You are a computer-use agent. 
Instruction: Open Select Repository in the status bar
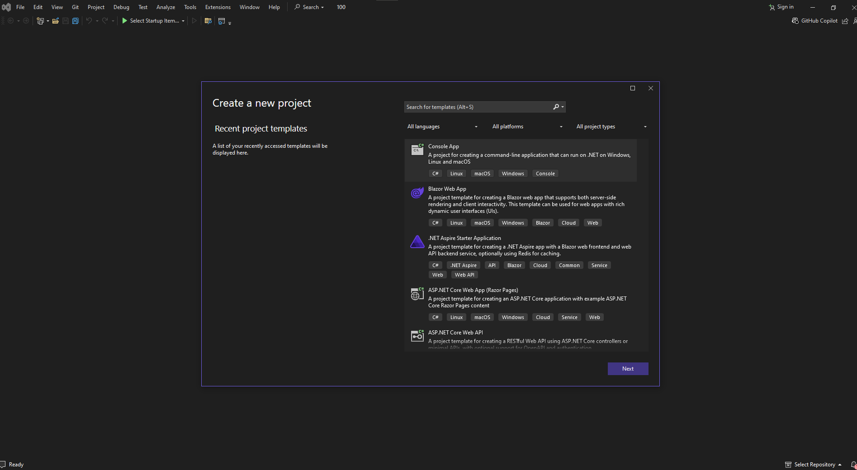click(814, 465)
